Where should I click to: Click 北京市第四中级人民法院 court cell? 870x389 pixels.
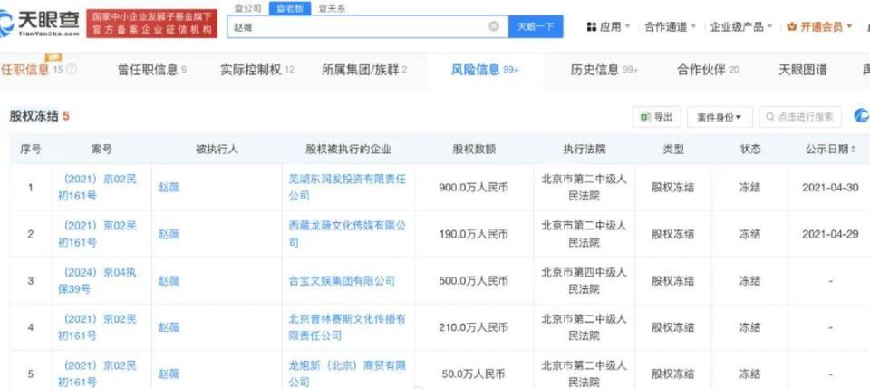click(x=585, y=281)
